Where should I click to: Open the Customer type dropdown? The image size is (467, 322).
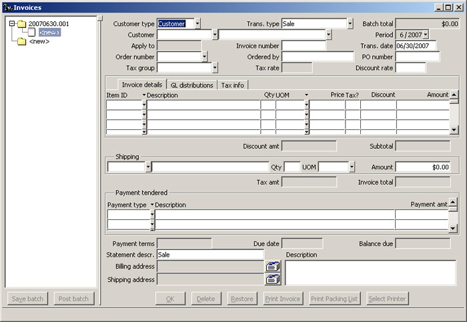click(197, 24)
